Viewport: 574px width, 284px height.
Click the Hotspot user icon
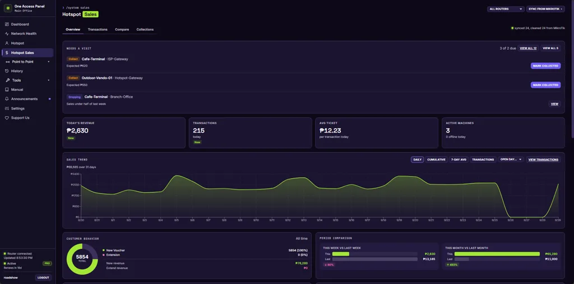coord(7,43)
